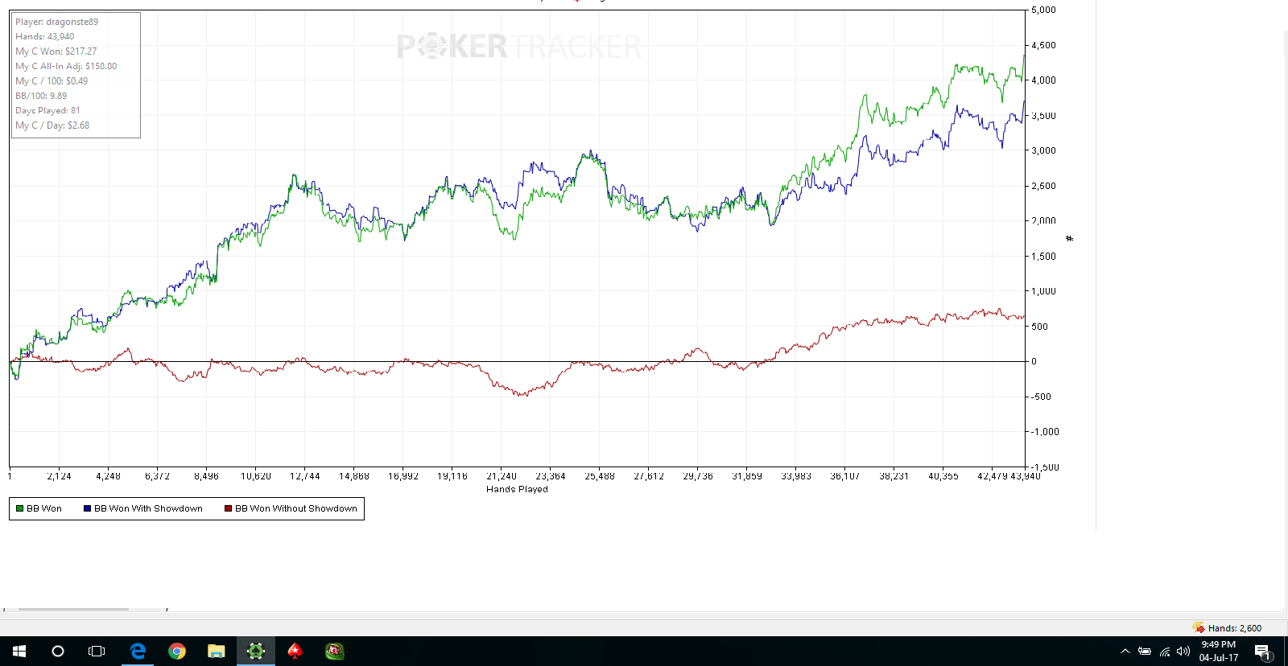Show hidden system tray icons
The height and width of the screenshot is (666, 1288).
tap(1125, 652)
